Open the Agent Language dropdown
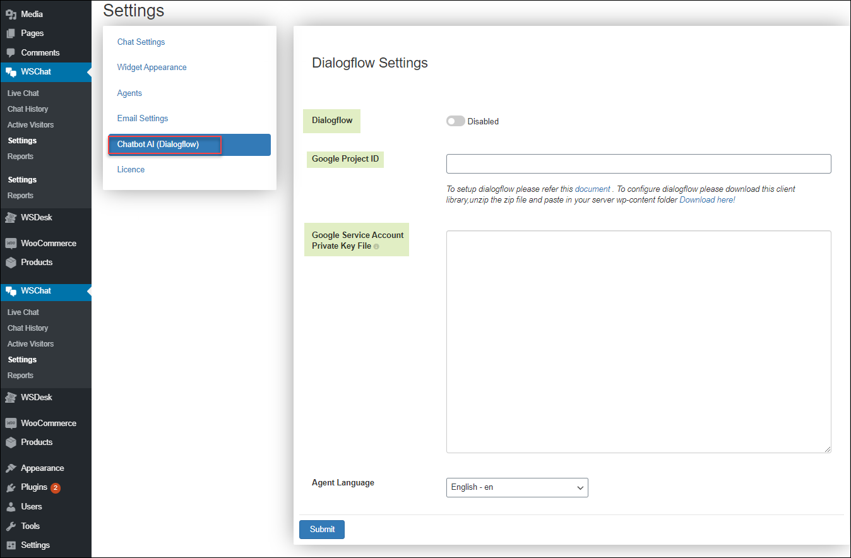The height and width of the screenshot is (558, 851). coord(517,487)
